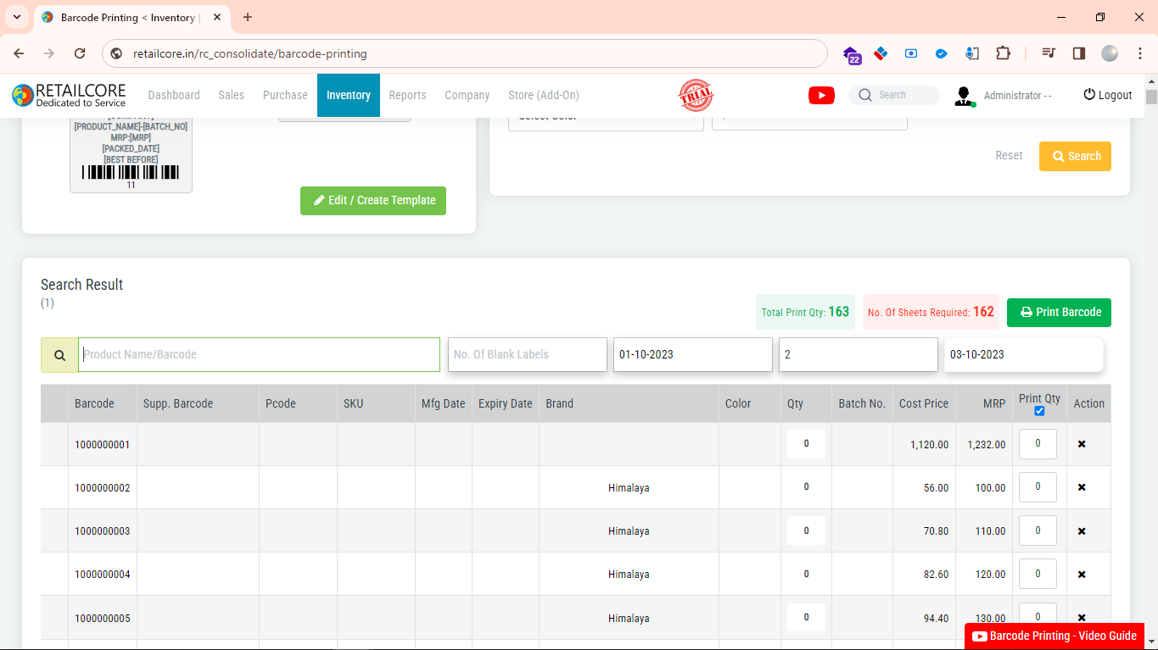Click the RetailCore logo

(x=69, y=95)
